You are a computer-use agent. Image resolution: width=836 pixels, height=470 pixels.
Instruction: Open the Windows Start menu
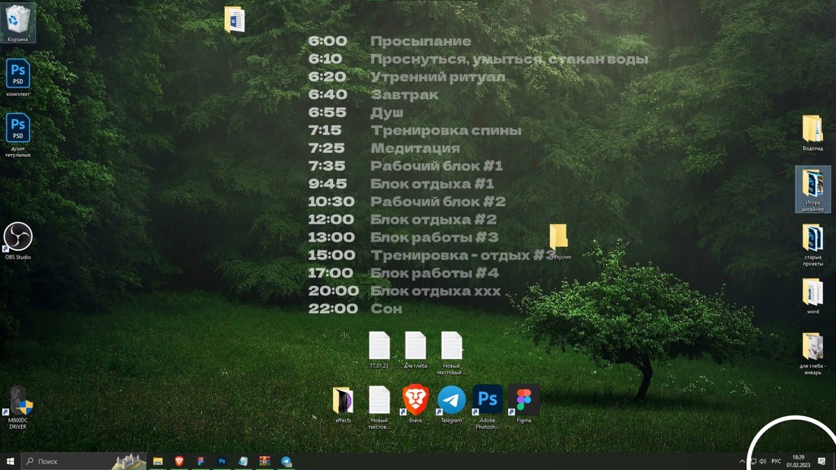(x=10, y=461)
